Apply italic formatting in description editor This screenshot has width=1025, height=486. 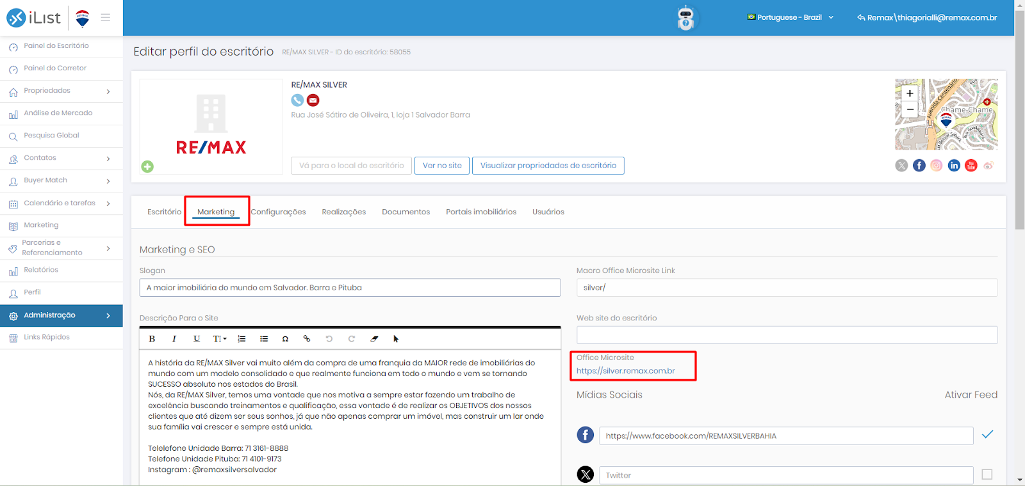point(174,339)
